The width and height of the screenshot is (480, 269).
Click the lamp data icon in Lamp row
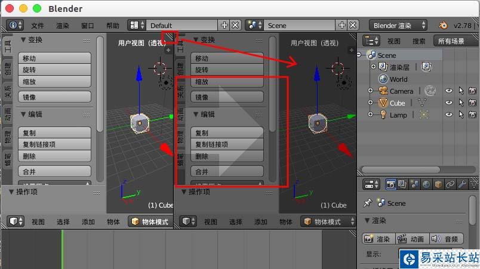(424, 115)
